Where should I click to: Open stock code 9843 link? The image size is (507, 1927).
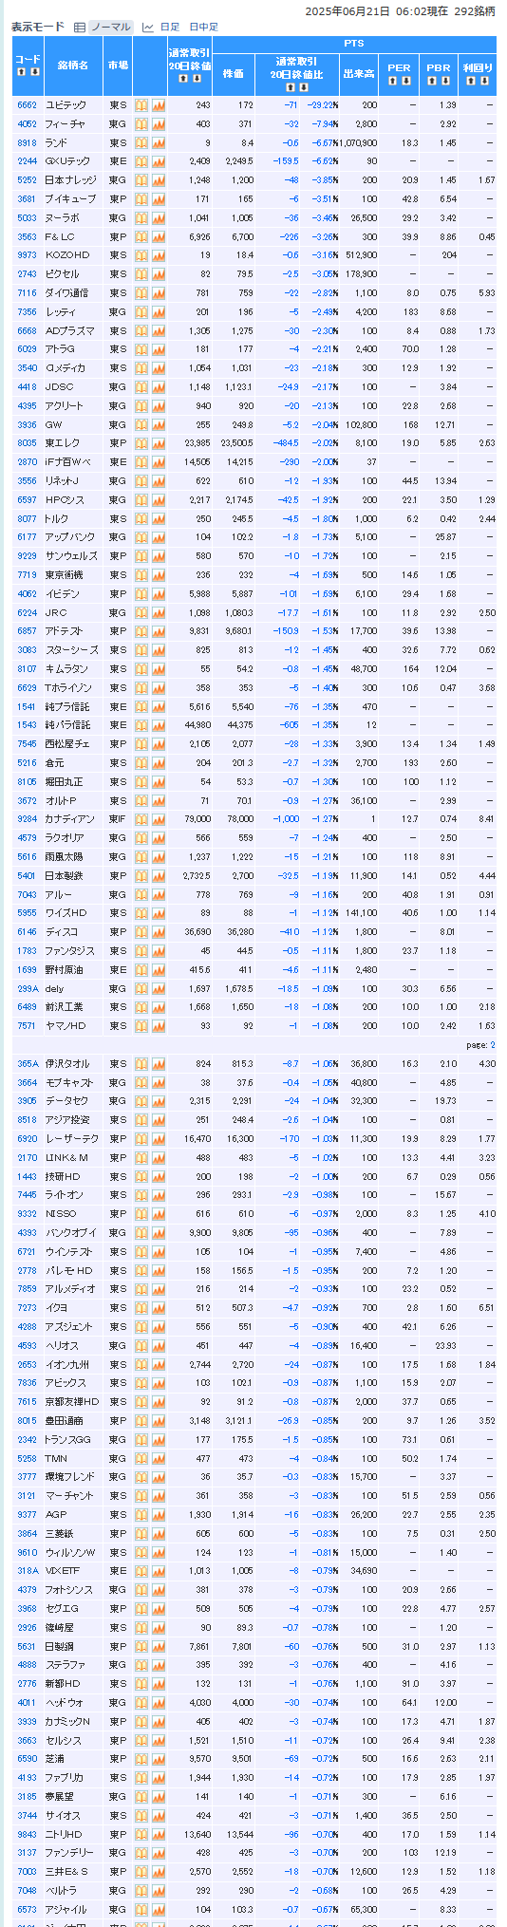[27, 1835]
